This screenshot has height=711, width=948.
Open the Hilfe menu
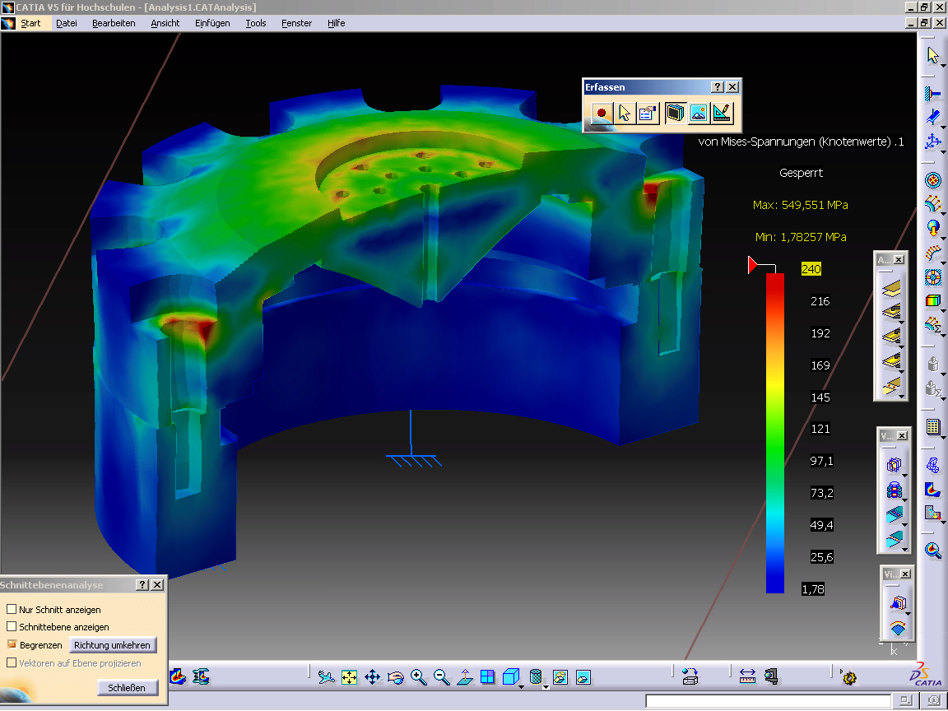pos(336,23)
